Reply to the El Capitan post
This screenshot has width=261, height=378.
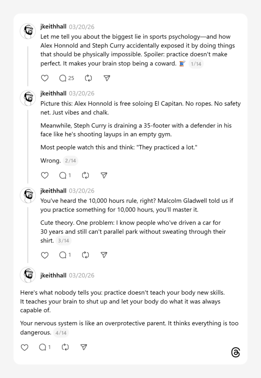[65, 175]
